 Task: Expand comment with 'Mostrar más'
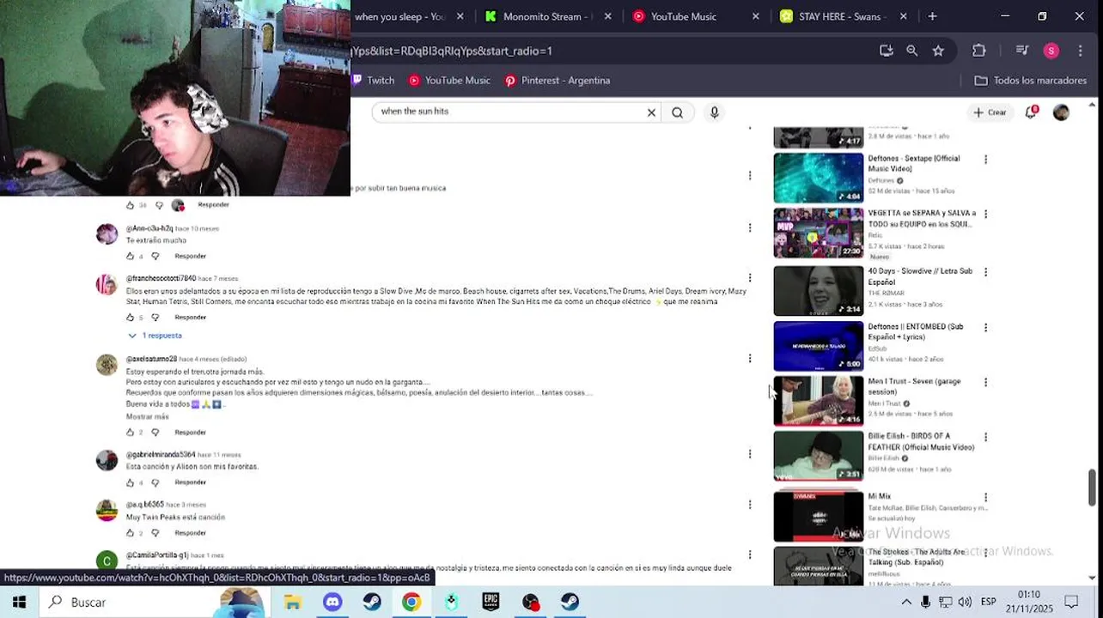[148, 416]
